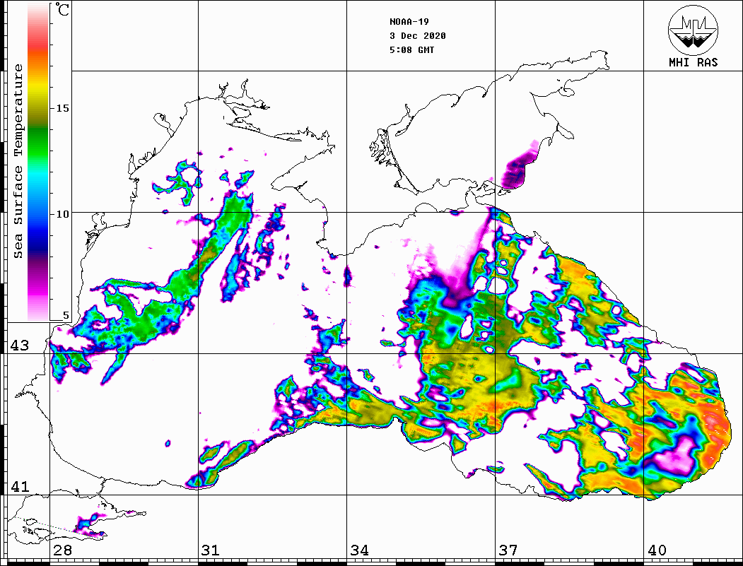The width and height of the screenshot is (743, 566).
Task: Click longitude label 40
Action: pyautogui.click(x=657, y=550)
